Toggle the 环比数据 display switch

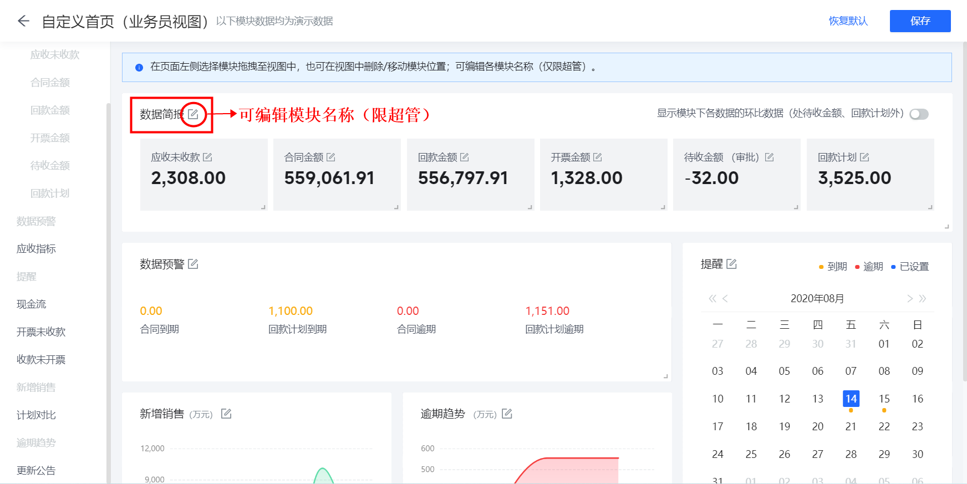tap(919, 114)
